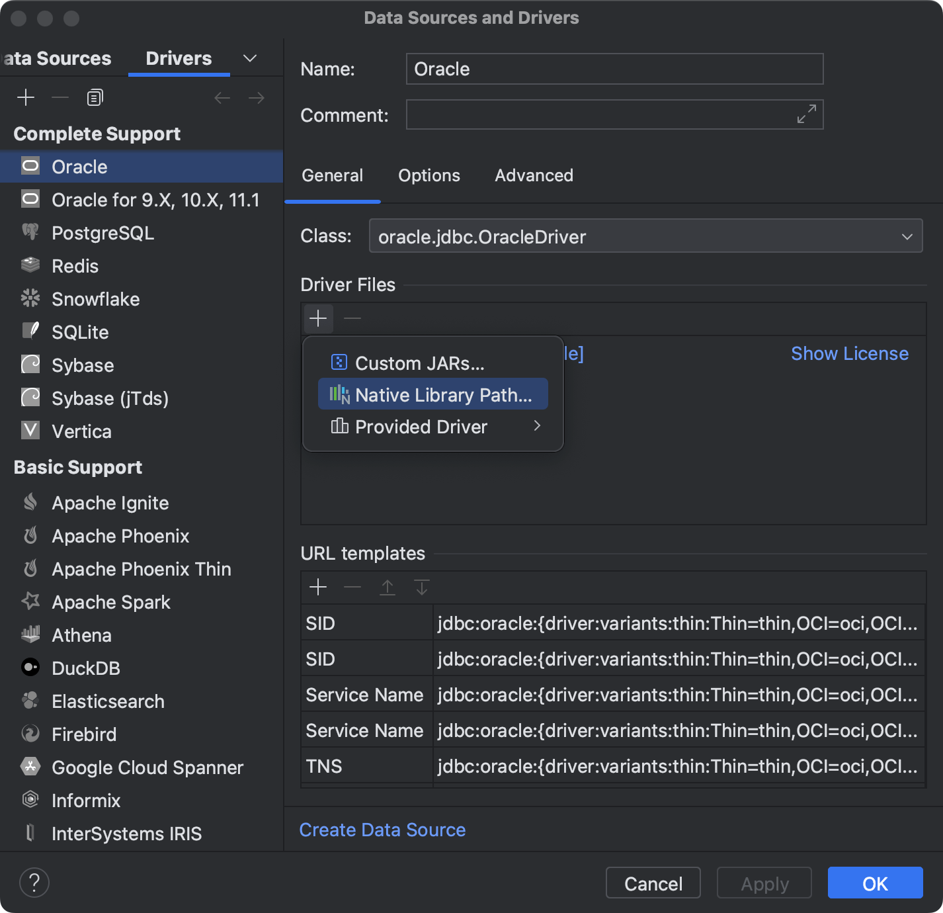Collapse the panel with the chevron next to Drivers
943x913 pixels.
[x=249, y=58]
